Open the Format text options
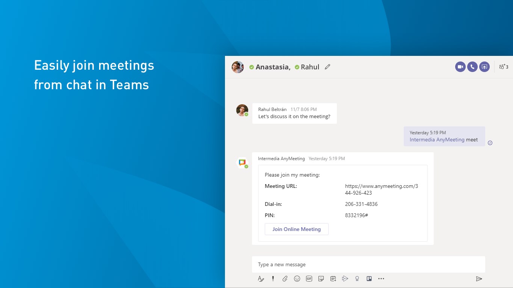The height and width of the screenshot is (288, 513). [261, 279]
